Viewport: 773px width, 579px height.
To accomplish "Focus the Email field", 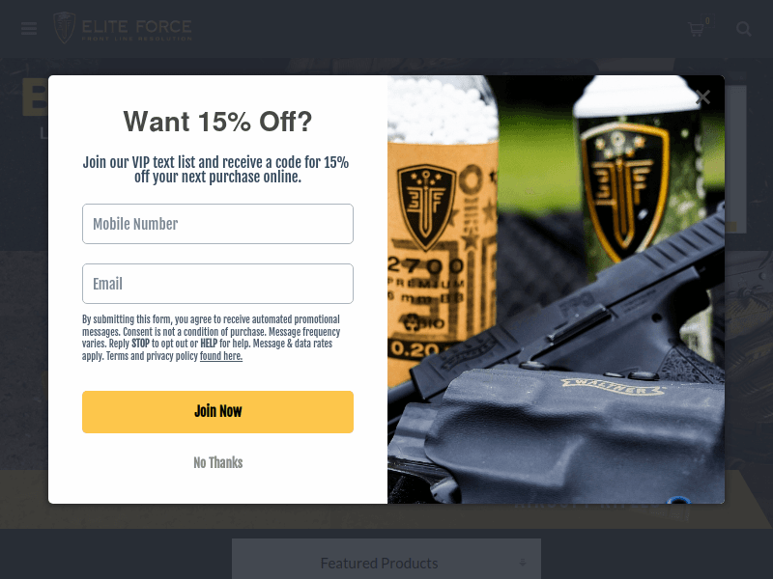I will [x=218, y=284].
